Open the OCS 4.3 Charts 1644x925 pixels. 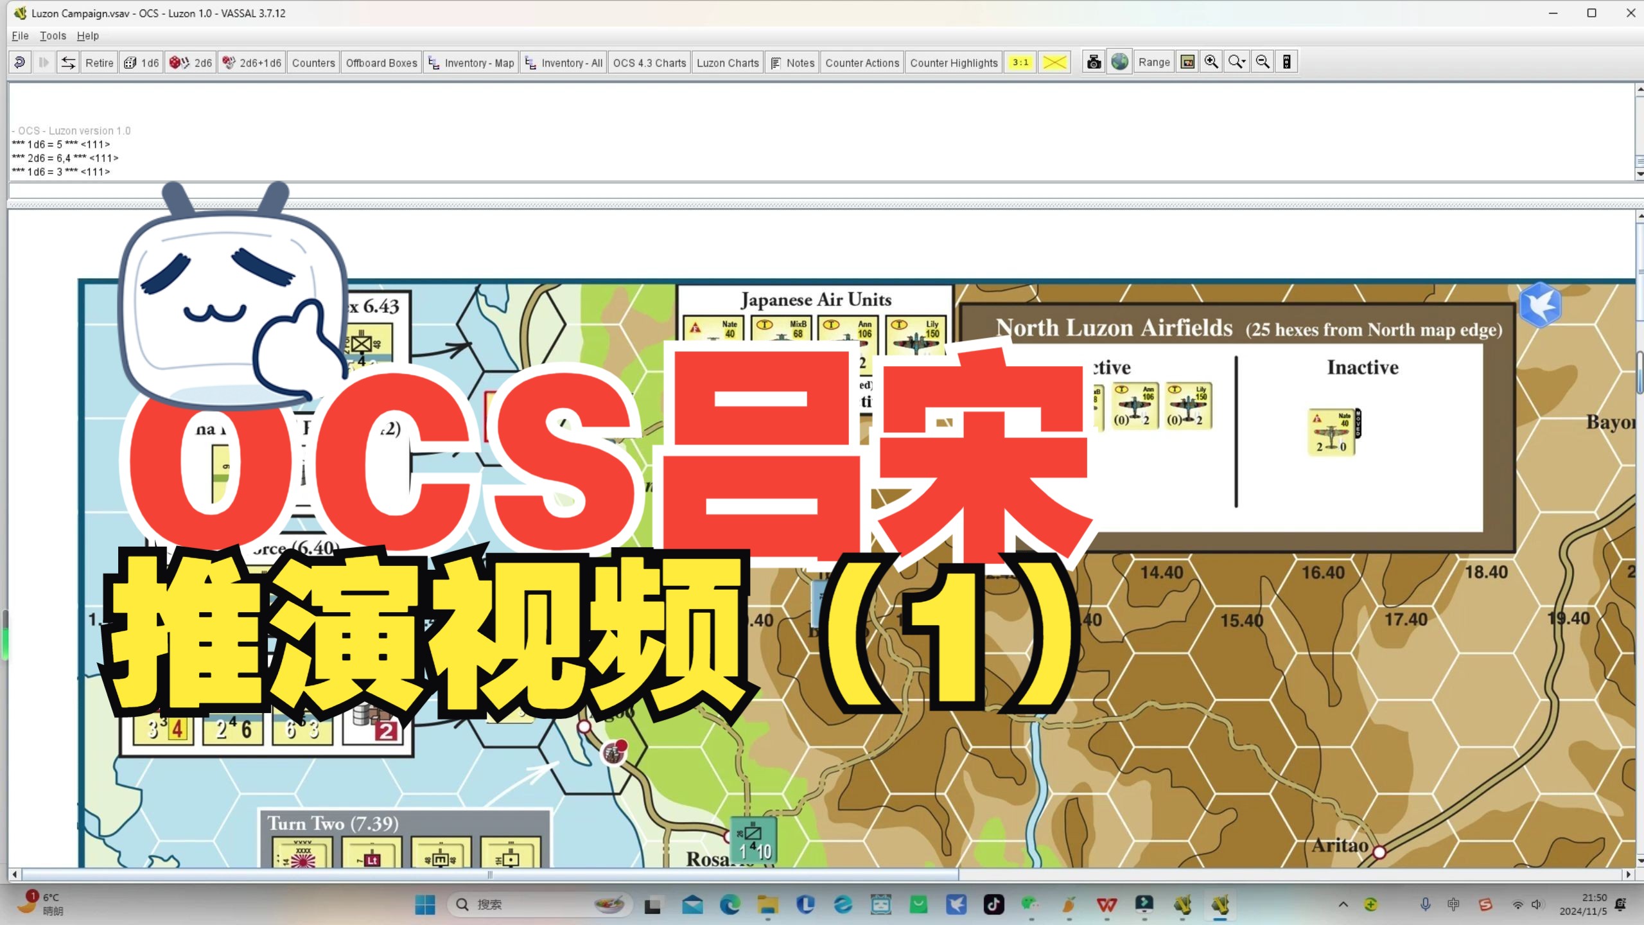(649, 62)
